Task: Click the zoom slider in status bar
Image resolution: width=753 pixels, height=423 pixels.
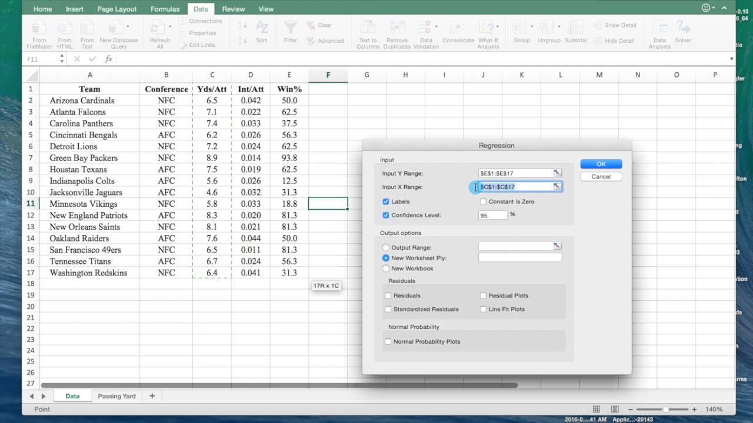Action: [x=665, y=409]
